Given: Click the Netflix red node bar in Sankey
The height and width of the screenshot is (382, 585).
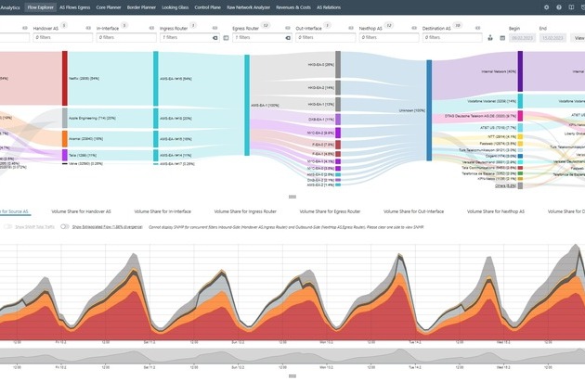Looking at the screenshot, I should point(65,78).
